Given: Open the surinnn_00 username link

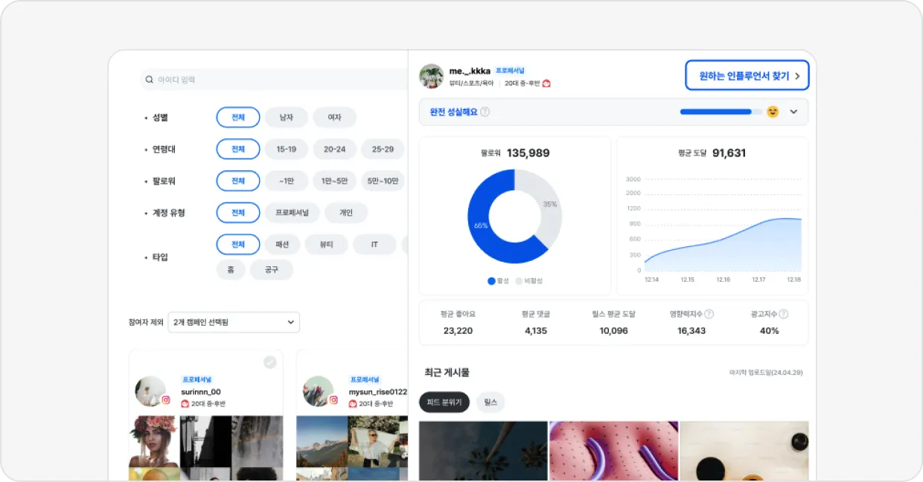Looking at the screenshot, I should tap(201, 391).
